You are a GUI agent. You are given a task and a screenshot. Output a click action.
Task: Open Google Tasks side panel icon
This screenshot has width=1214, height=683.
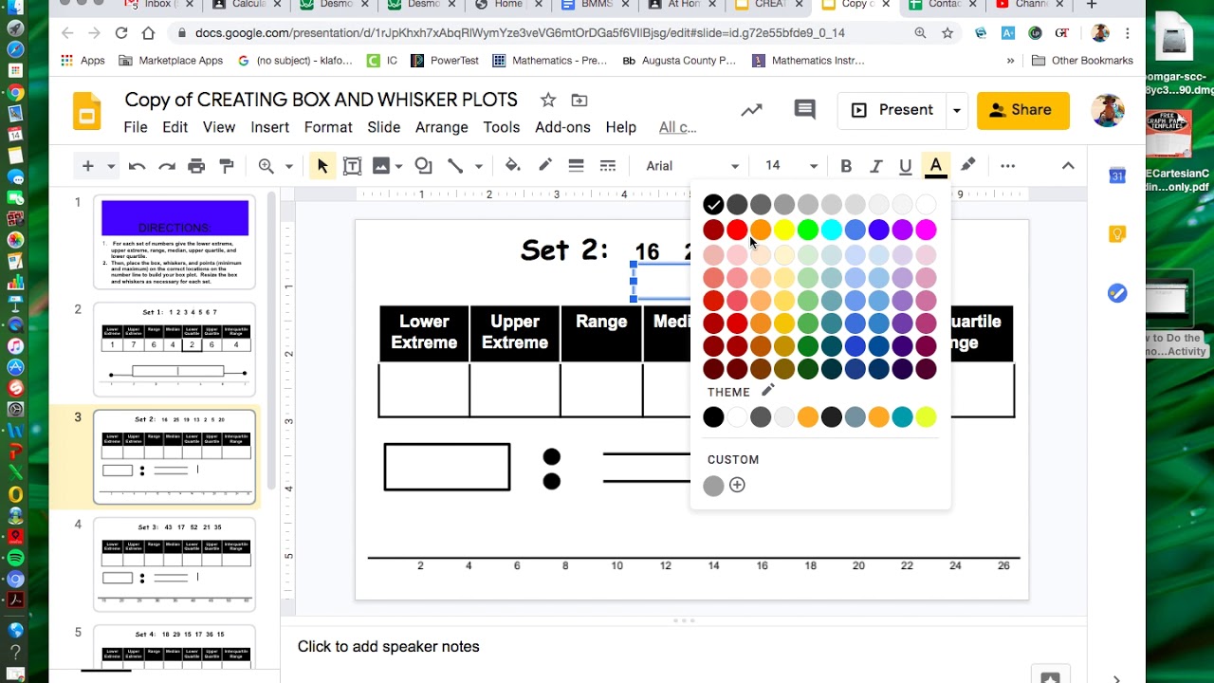pyautogui.click(x=1117, y=293)
